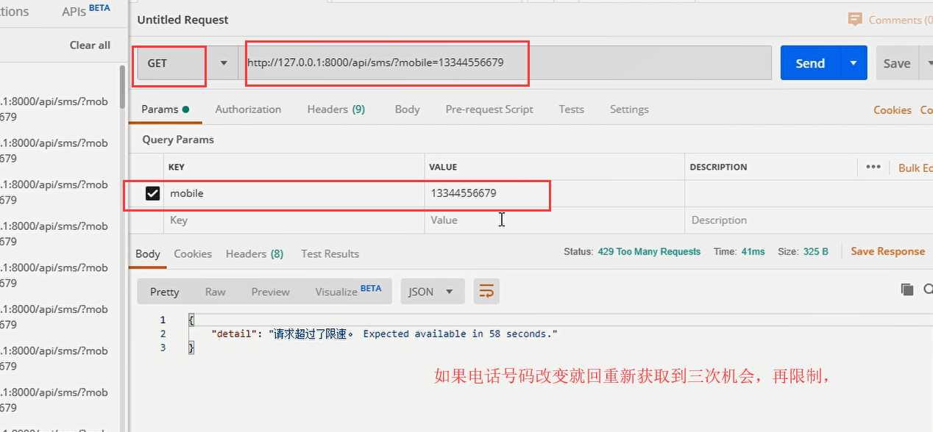
Task: Switch to the request Body tab
Action: click(407, 109)
